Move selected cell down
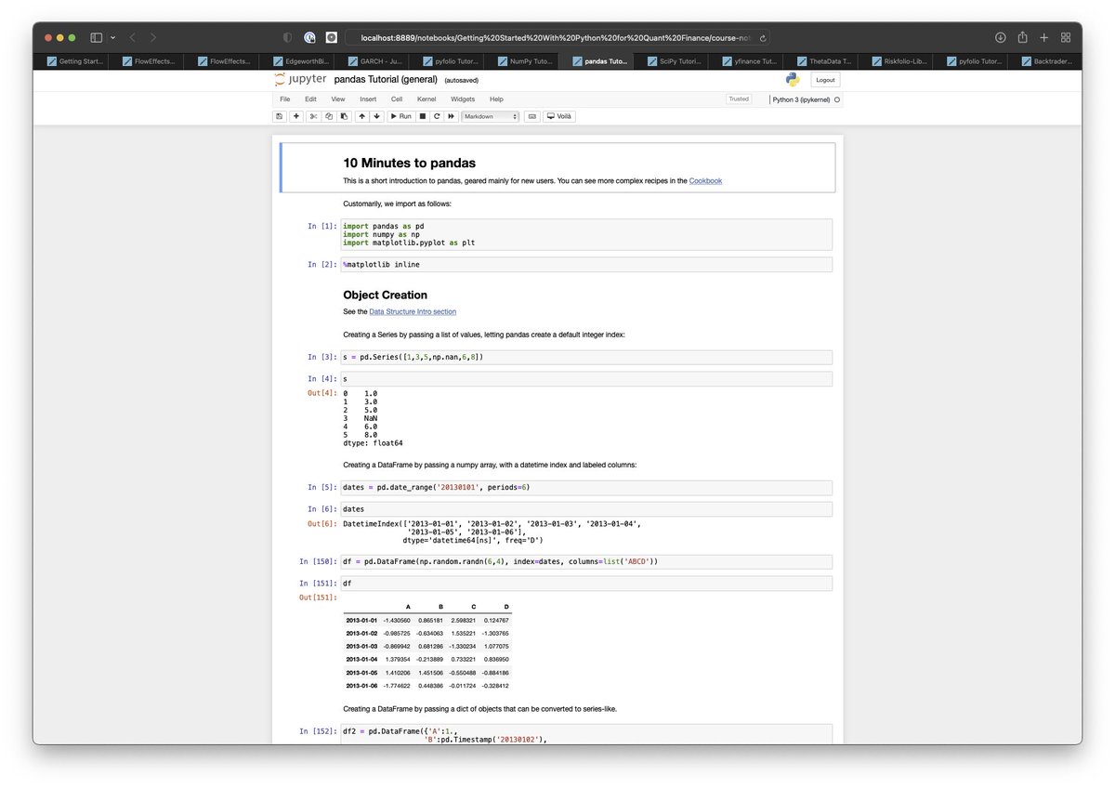 [x=377, y=116]
